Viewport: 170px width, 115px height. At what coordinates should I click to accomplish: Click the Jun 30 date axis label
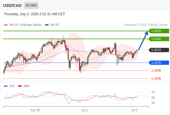(x=35, y=110)
